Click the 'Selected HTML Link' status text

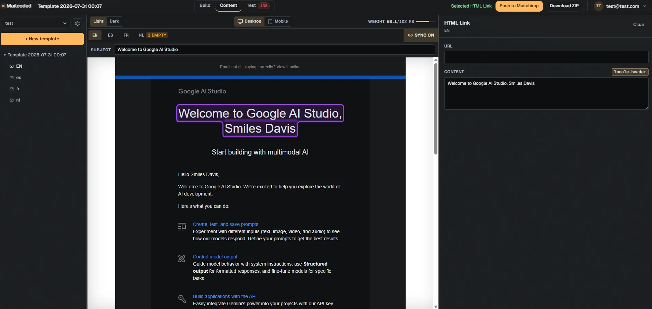pos(471,6)
